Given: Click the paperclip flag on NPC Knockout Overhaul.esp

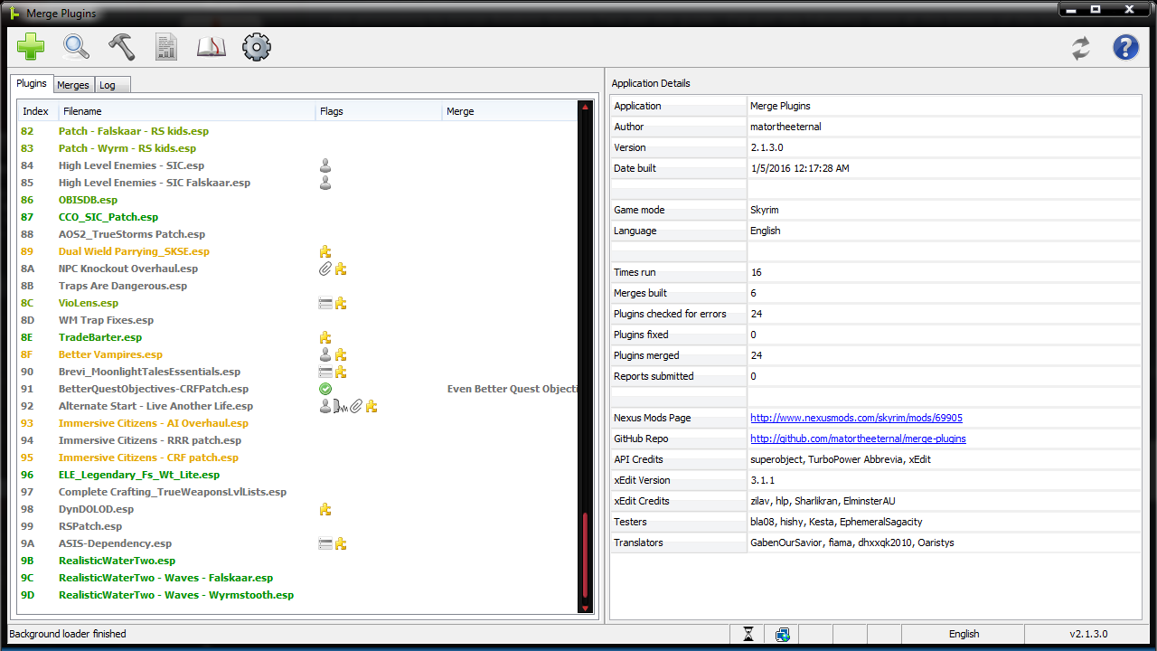Looking at the screenshot, I should [325, 269].
